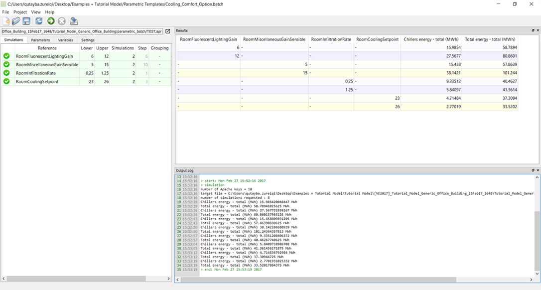
Task: Run simulations with green arrow icon
Action: [x=51, y=21]
